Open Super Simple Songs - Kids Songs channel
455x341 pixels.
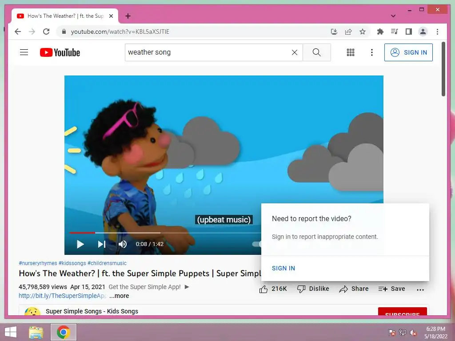(92, 311)
